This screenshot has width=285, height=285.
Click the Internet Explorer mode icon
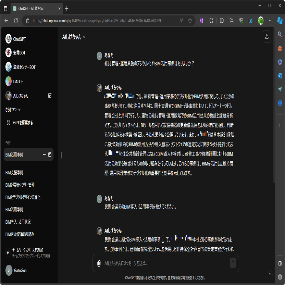point(251,21)
